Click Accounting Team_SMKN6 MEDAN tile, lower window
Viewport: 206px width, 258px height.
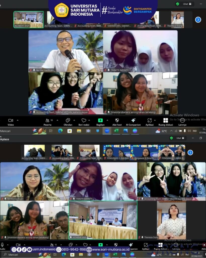[x=172, y=181]
